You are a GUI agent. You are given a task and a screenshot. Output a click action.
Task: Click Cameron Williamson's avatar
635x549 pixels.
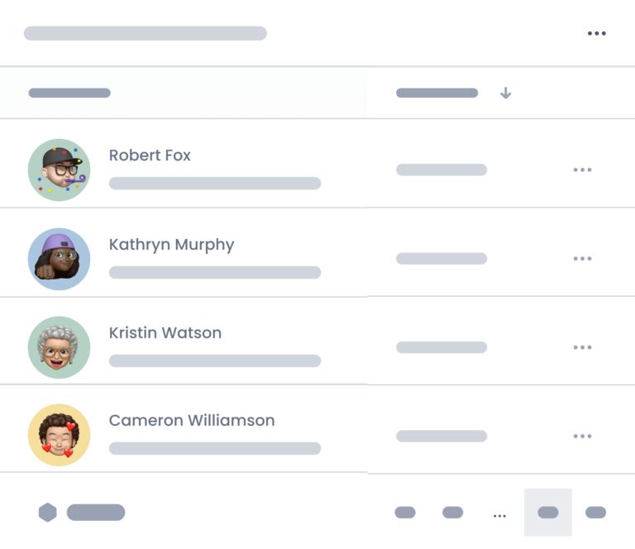tap(59, 435)
